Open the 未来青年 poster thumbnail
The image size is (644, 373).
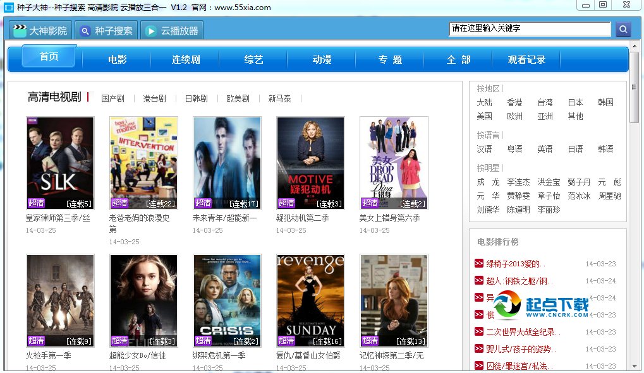pyautogui.click(x=227, y=163)
